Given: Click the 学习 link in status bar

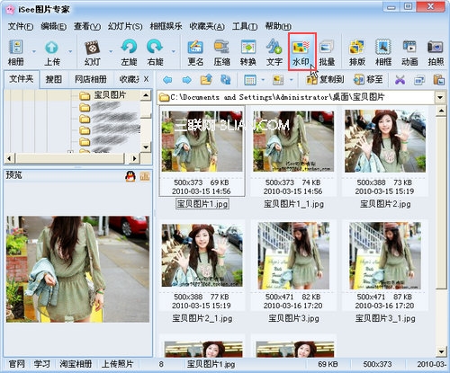Looking at the screenshot, I should click(x=41, y=364).
